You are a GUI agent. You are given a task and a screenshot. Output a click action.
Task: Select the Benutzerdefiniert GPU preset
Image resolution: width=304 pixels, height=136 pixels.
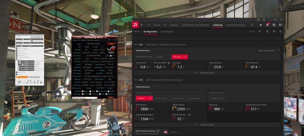tap(196, 98)
